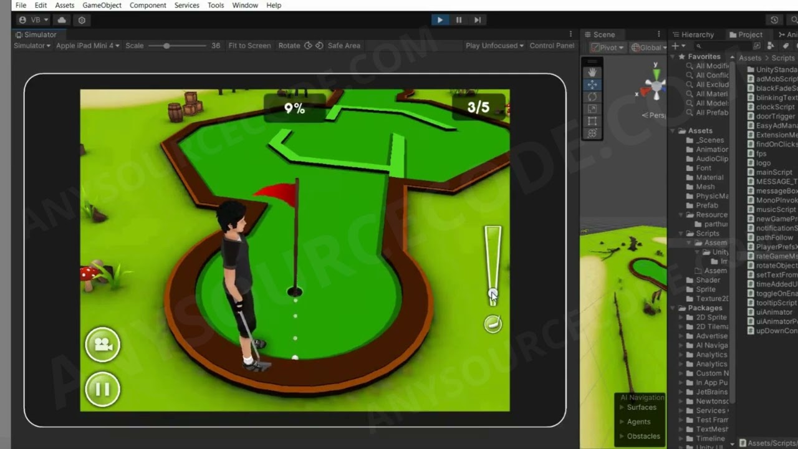Switch to the Hierarchy tab

693,34
